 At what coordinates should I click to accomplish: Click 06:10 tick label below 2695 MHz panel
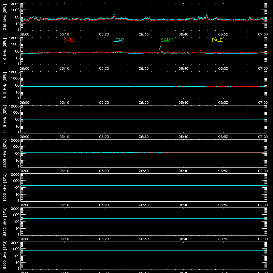(64, 171)
